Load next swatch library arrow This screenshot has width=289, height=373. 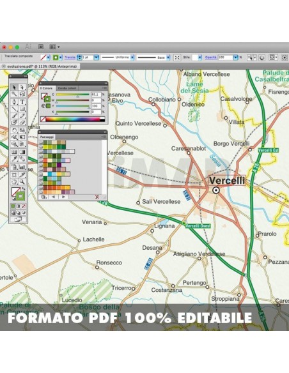63,197
